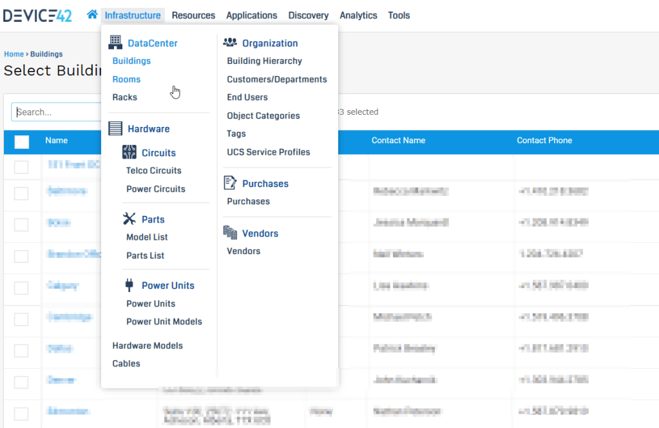The image size is (659, 428).
Task: Check the sixth building row checkbox
Action: tap(21, 319)
